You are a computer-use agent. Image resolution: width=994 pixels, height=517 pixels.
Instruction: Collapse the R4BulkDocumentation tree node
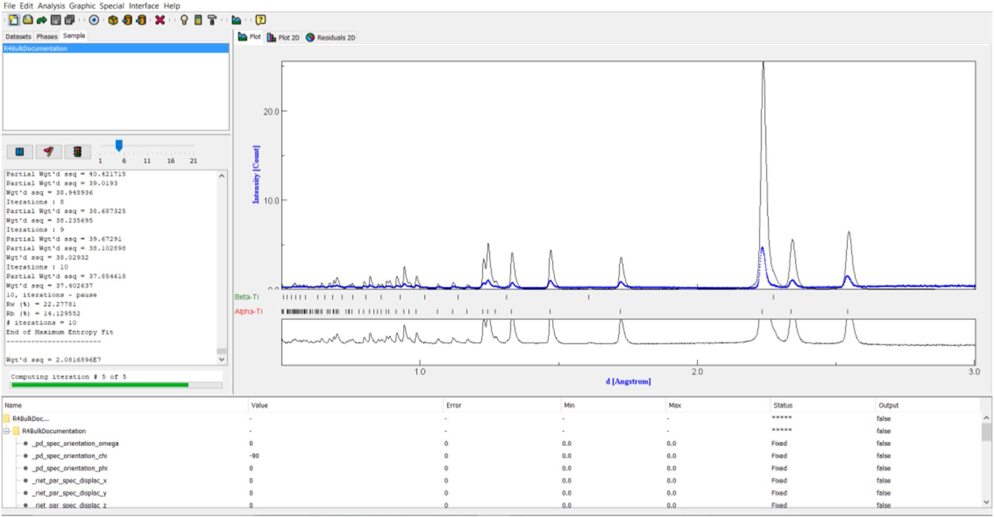[x=7, y=431]
